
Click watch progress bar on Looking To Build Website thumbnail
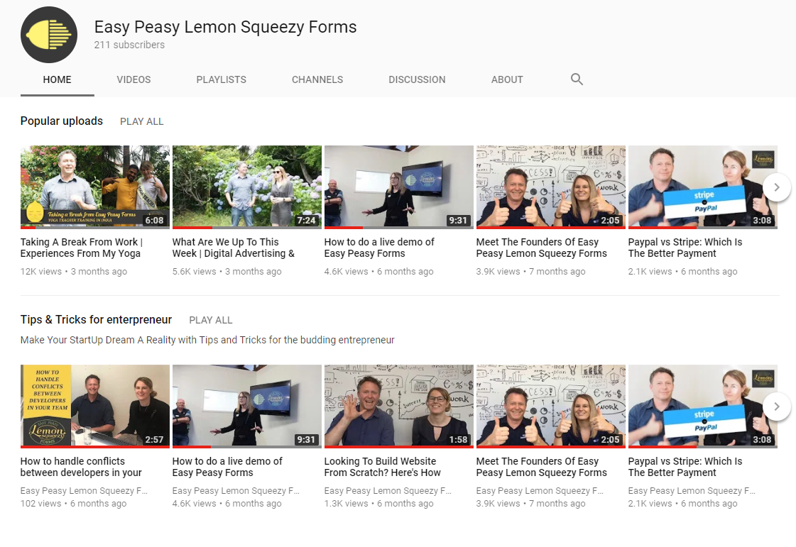point(398,447)
